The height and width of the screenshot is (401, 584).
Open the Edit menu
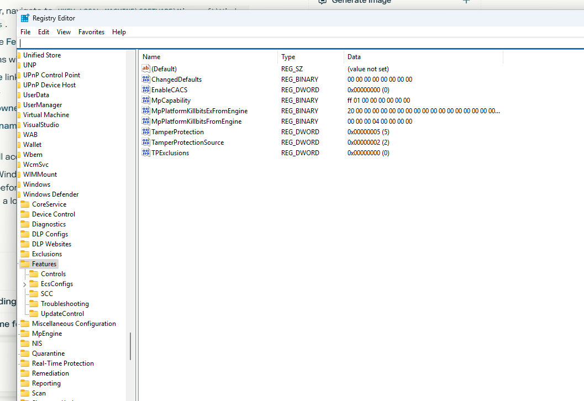pos(44,32)
